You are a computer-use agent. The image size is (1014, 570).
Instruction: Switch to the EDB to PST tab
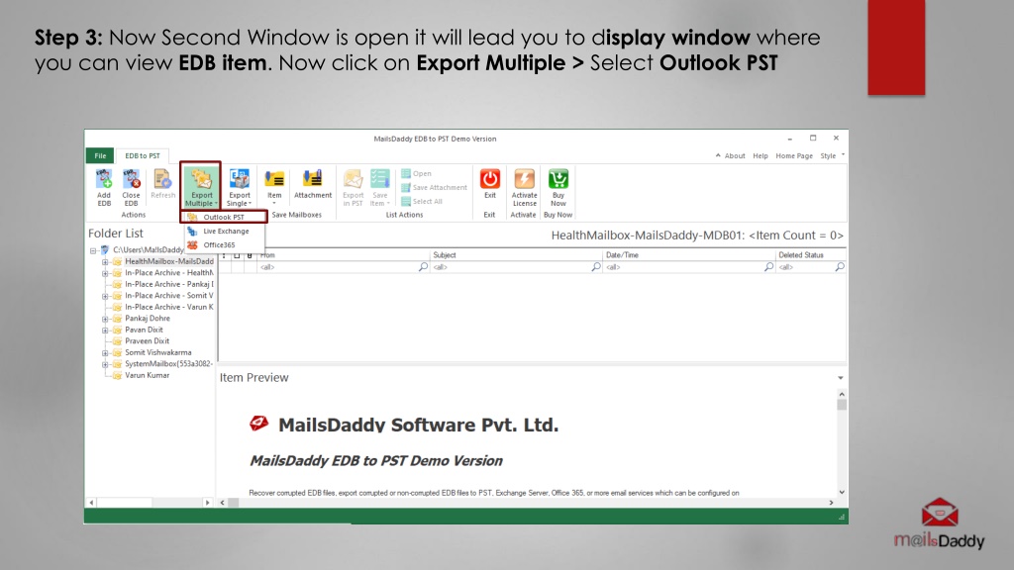(x=143, y=155)
